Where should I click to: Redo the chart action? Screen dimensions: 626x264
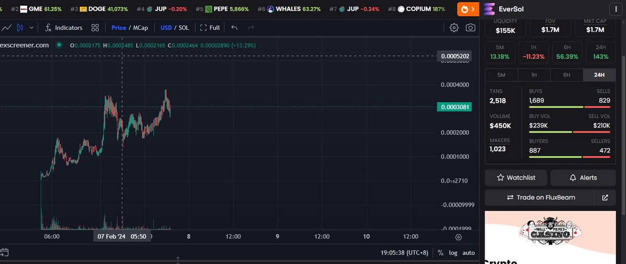[251, 28]
